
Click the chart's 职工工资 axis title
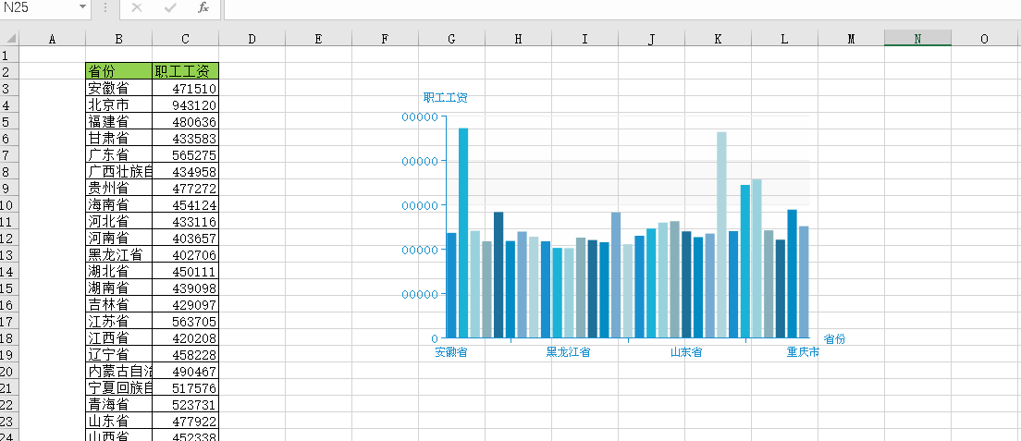coord(446,98)
